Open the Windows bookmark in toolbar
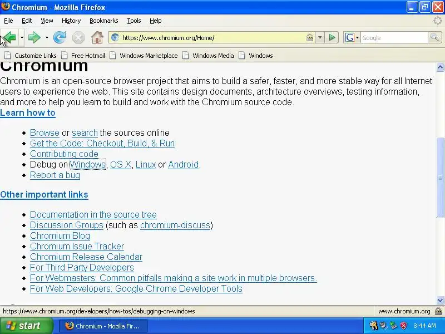445x334 pixels. tap(256, 56)
